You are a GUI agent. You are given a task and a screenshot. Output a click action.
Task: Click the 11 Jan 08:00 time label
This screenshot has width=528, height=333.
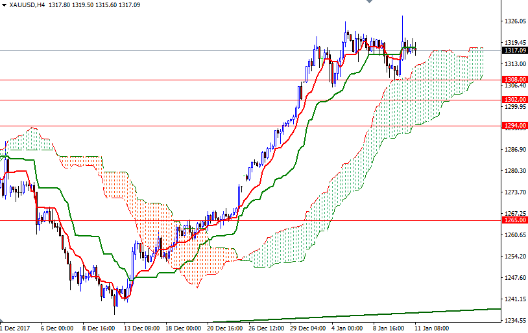tap(433, 328)
